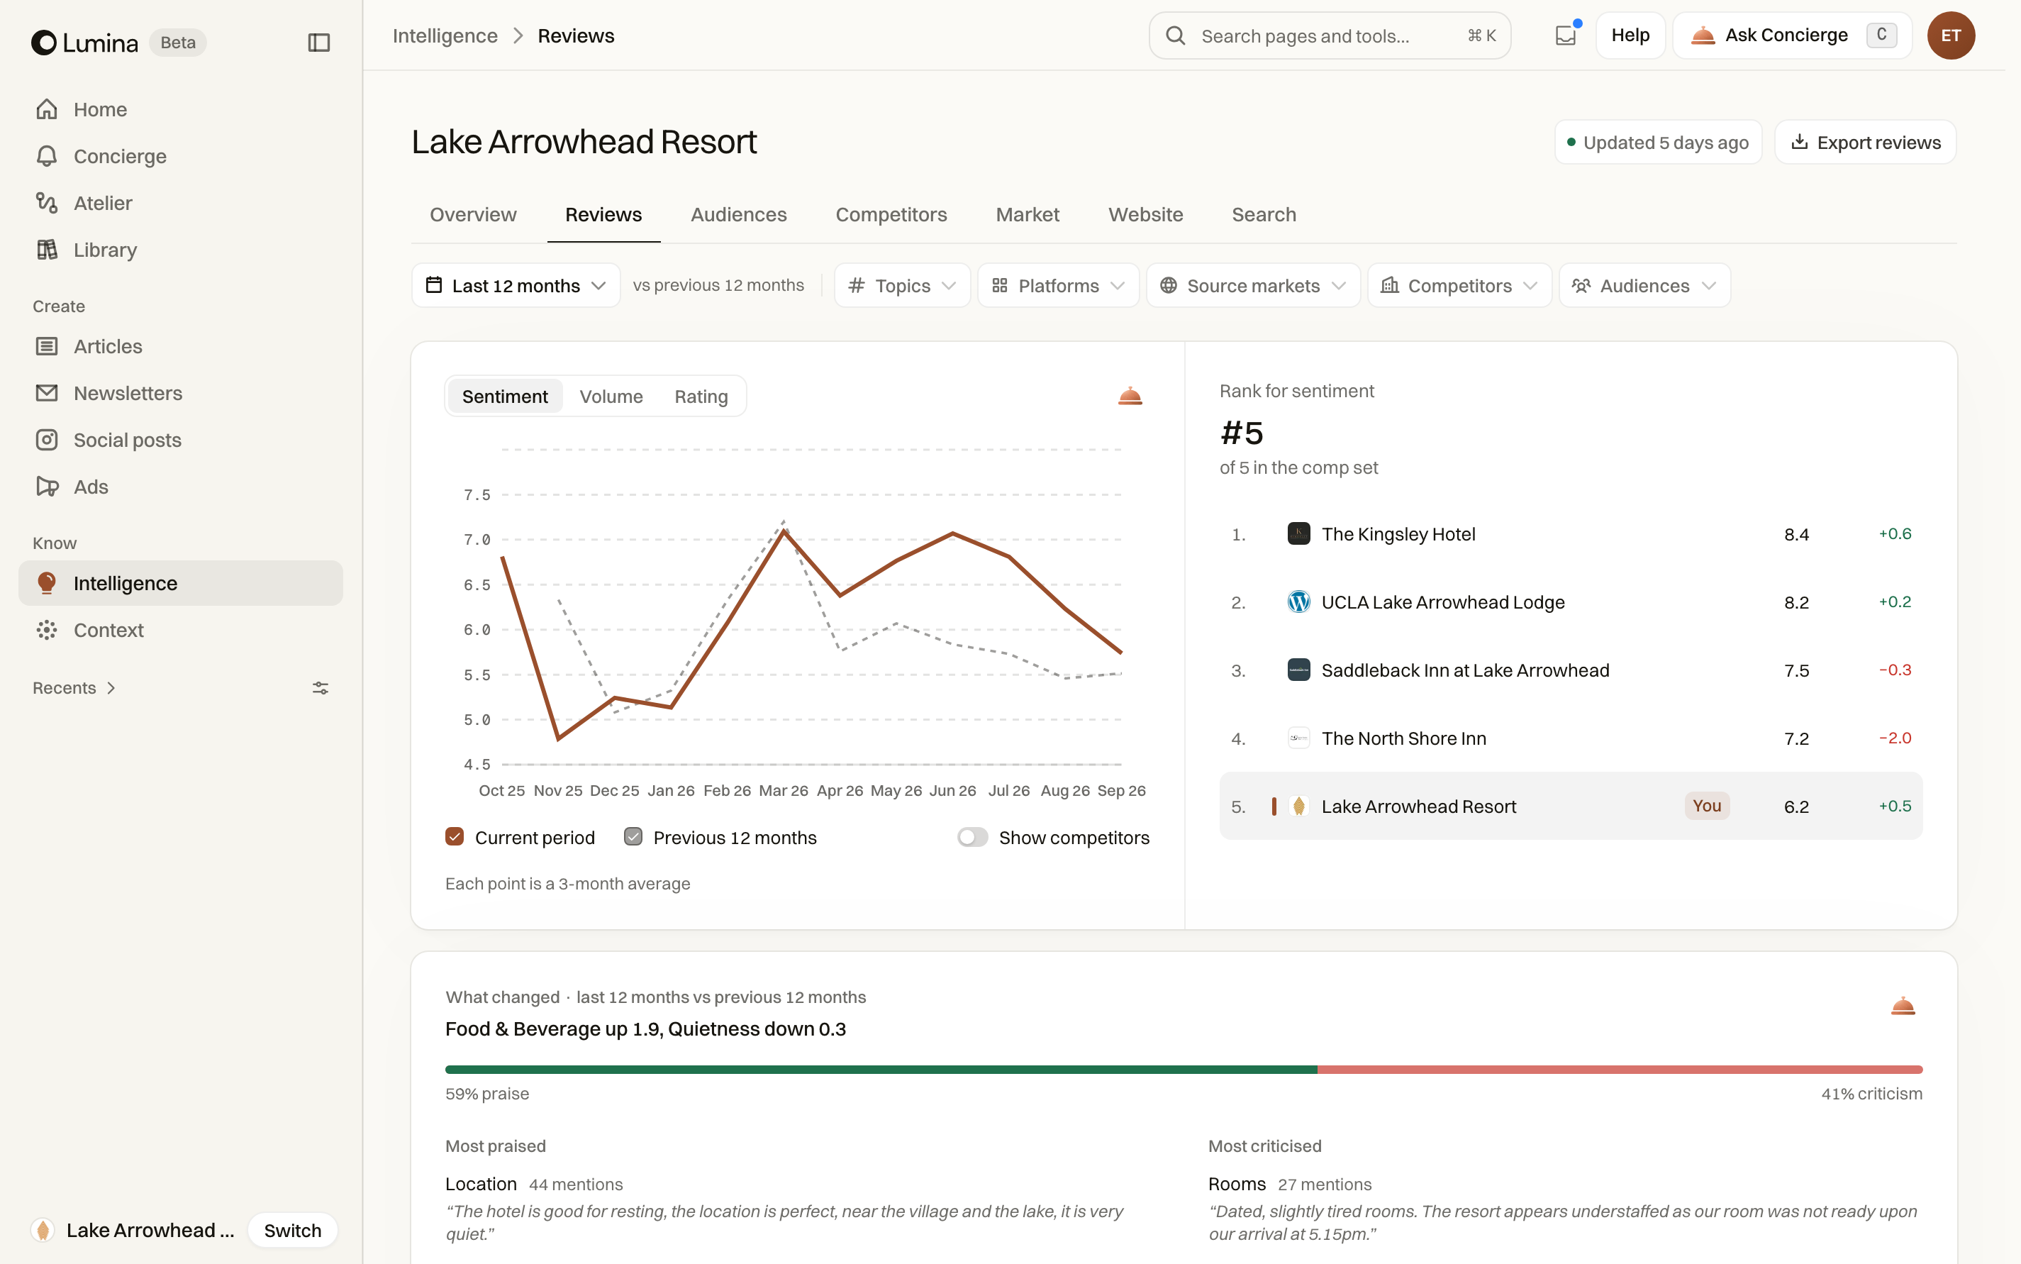Switch chart to Volume view
This screenshot has width=2021, height=1264.
pos(611,397)
